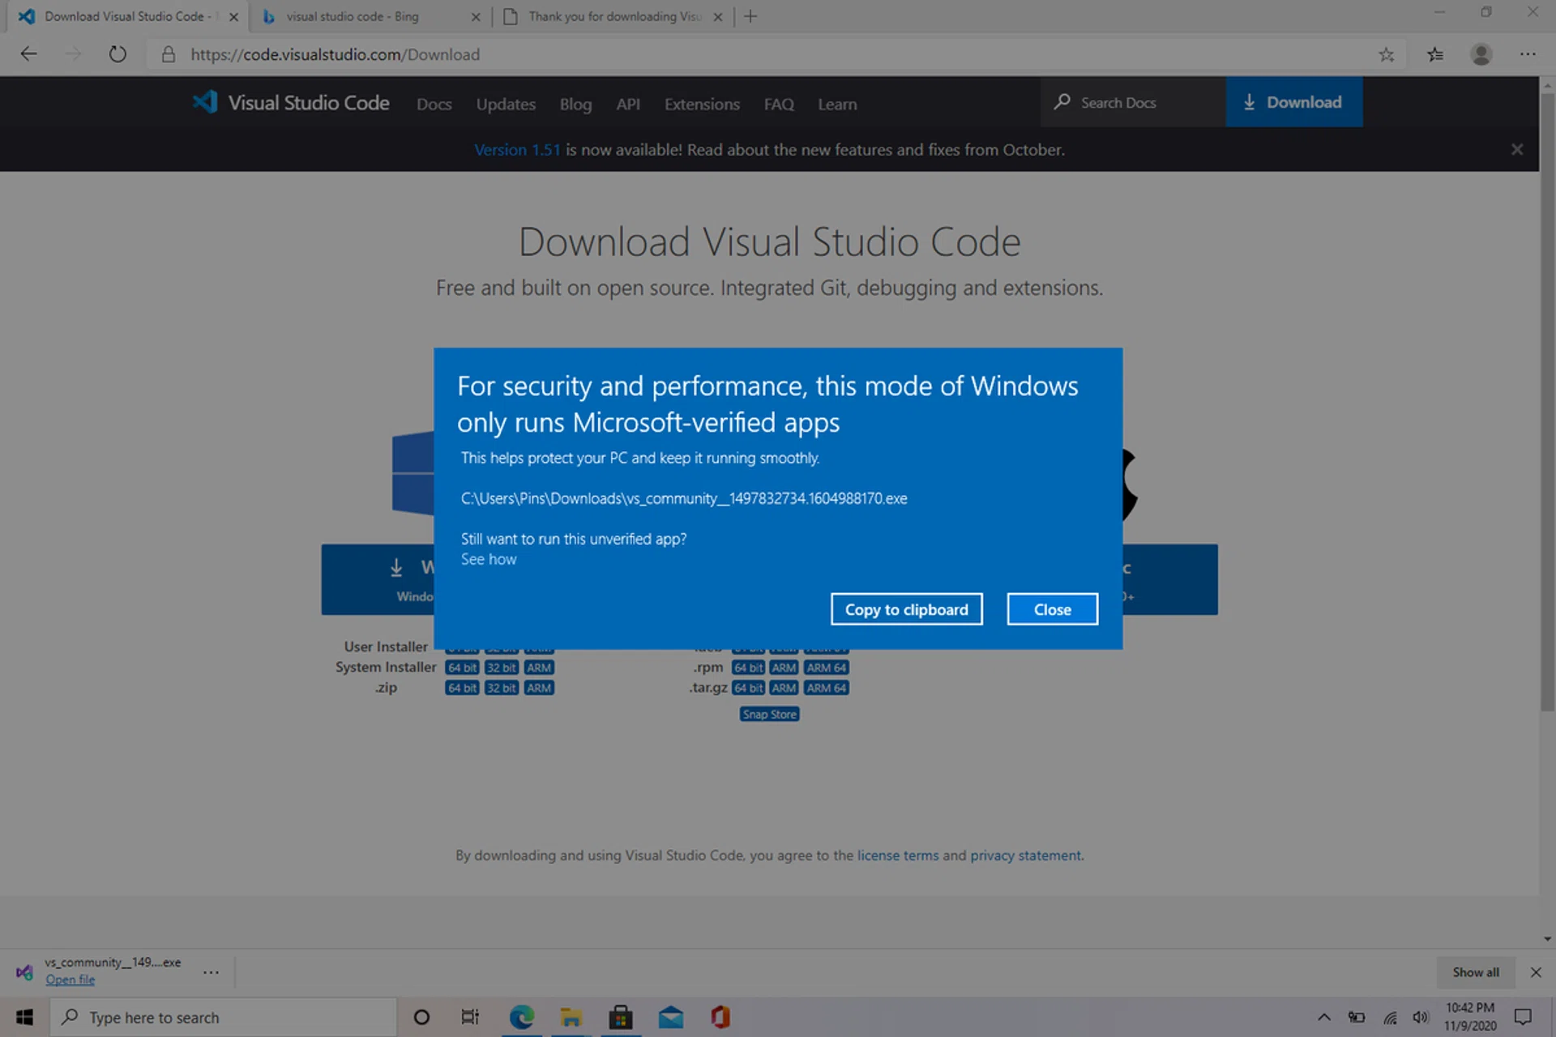
Task: Click Show all downloads button
Action: (1475, 971)
